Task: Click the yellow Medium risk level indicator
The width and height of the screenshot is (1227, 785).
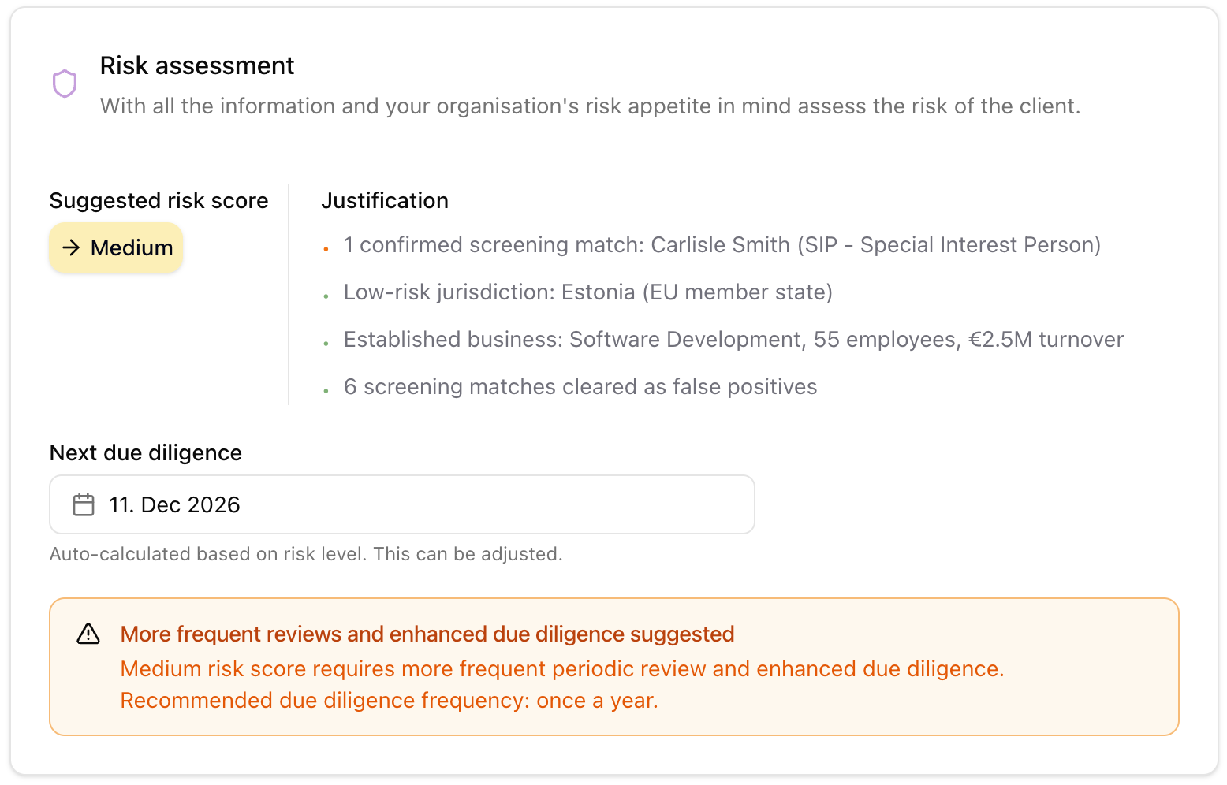Action: click(x=116, y=247)
